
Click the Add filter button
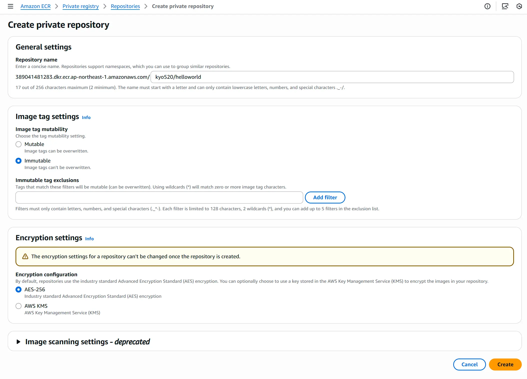pyautogui.click(x=325, y=197)
